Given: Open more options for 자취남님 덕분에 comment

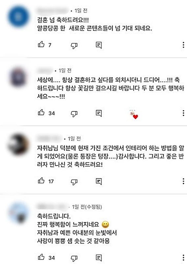Looking at the screenshot, I should [183, 181].
